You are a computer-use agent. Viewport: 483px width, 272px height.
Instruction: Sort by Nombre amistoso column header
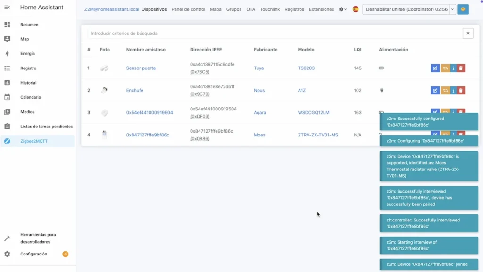click(x=146, y=49)
